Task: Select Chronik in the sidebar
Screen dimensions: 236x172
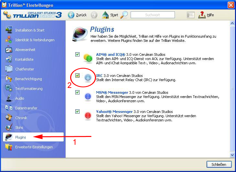Action: click(x=21, y=118)
